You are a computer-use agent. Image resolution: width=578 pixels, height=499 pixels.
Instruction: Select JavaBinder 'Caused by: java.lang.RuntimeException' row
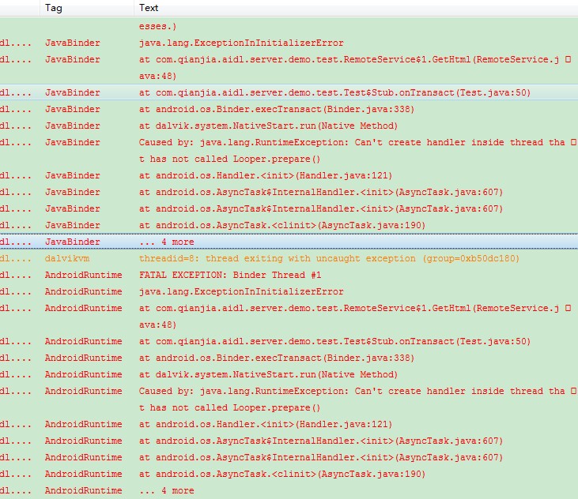tap(289, 151)
